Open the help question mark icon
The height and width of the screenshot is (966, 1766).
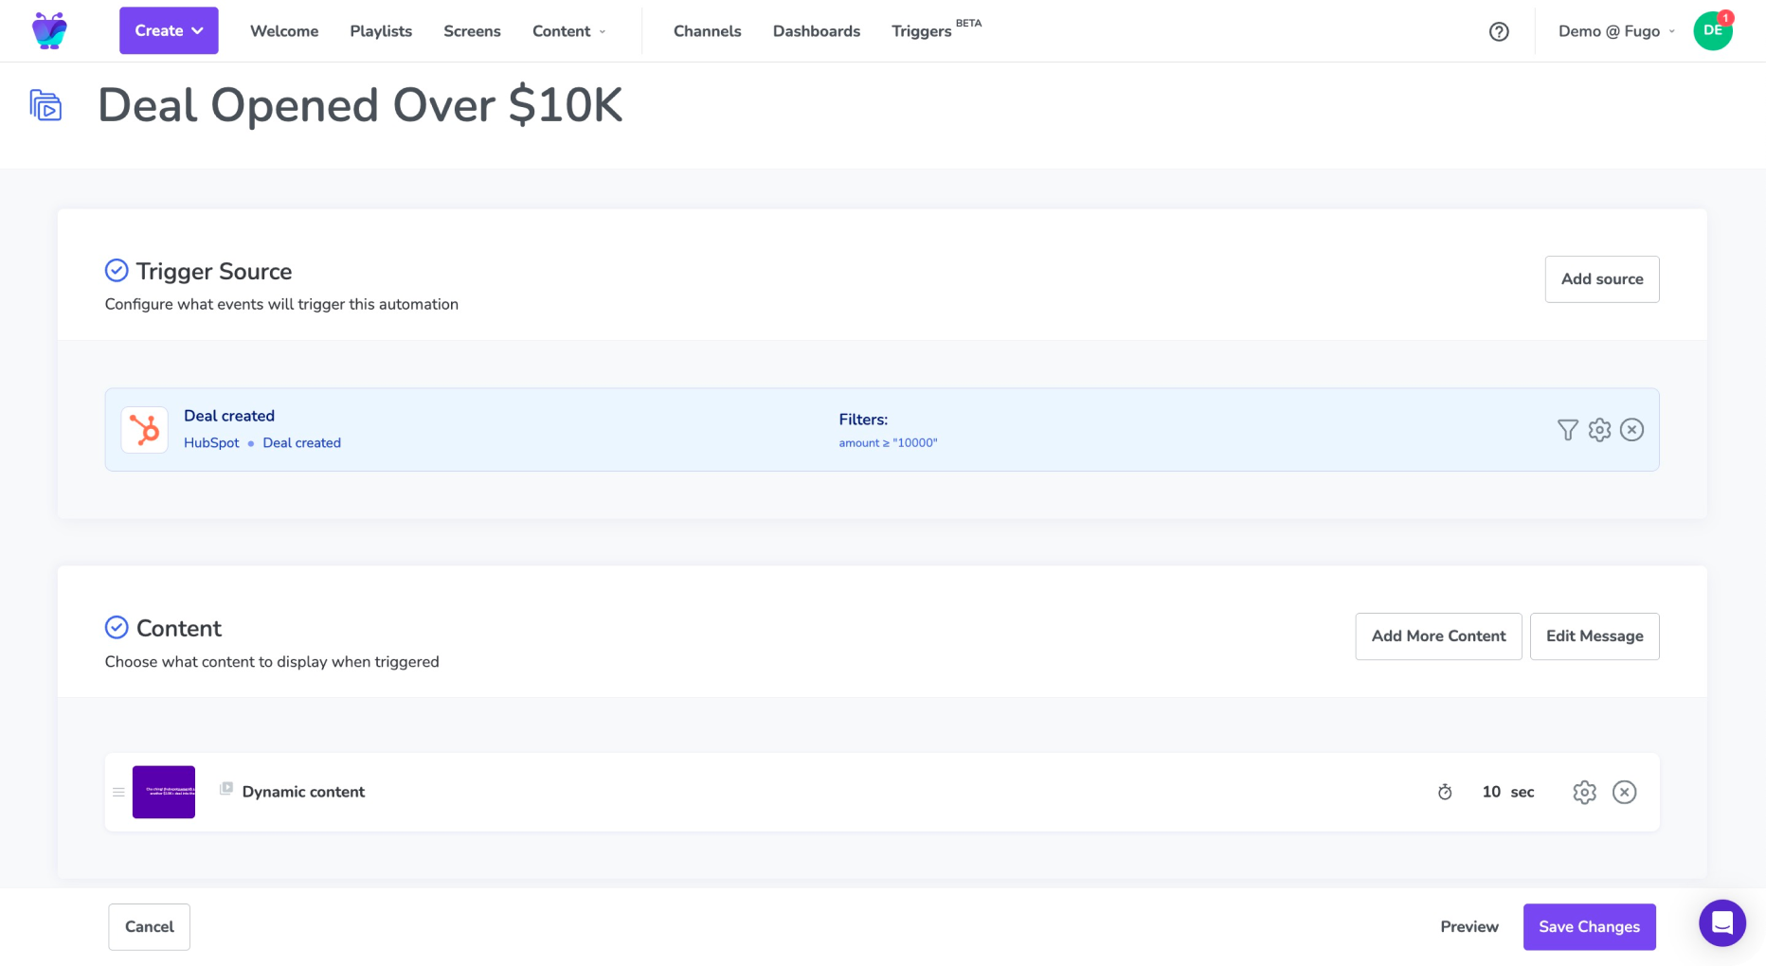click(1499, 31)
